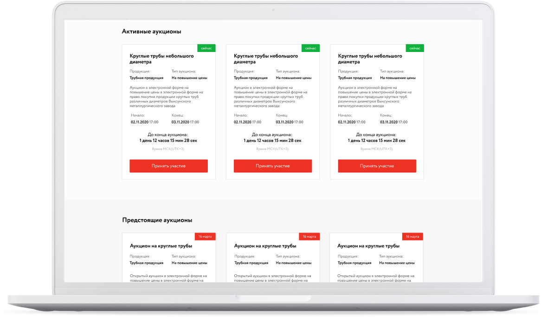Image resolution: width=541 pixels, height=317 pixels.
Task: Click the "Активные аукционы" section heading
Action: (151, 32)
